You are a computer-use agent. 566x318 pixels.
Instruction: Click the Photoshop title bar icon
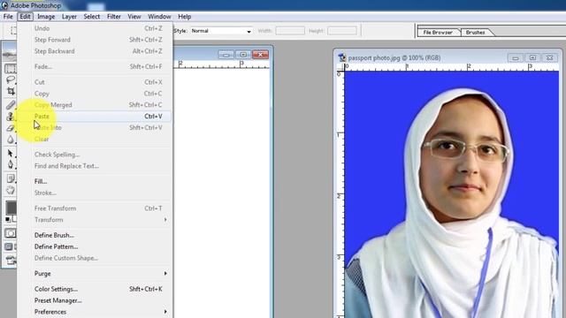pos(4,5)
